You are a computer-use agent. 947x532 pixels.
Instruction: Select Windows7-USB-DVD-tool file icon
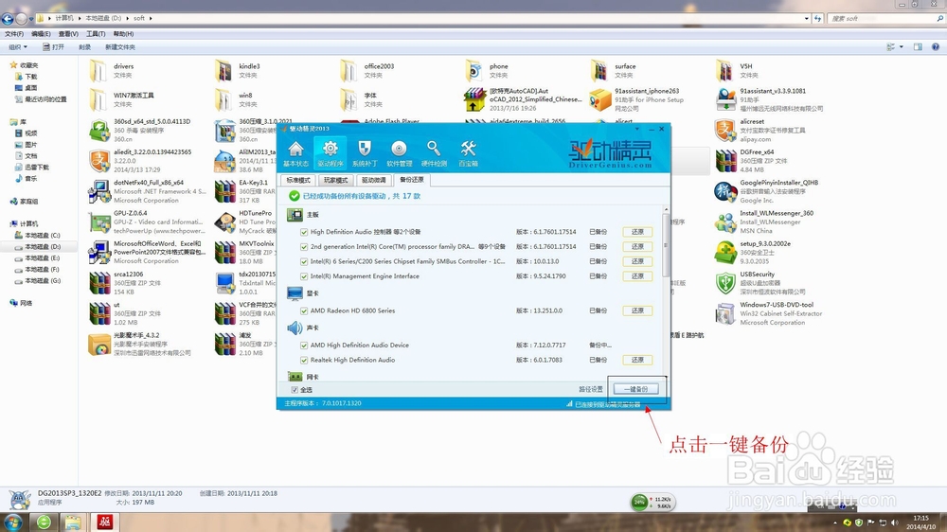(x=725, y=313)
